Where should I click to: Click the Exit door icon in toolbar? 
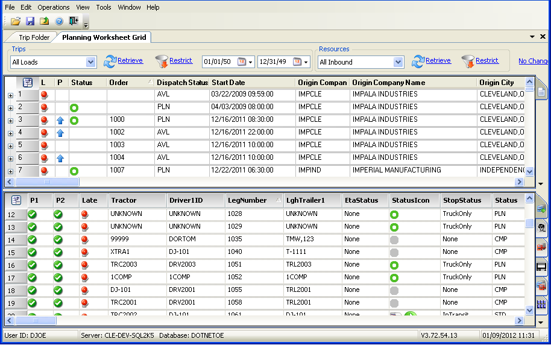click(74, 21)
